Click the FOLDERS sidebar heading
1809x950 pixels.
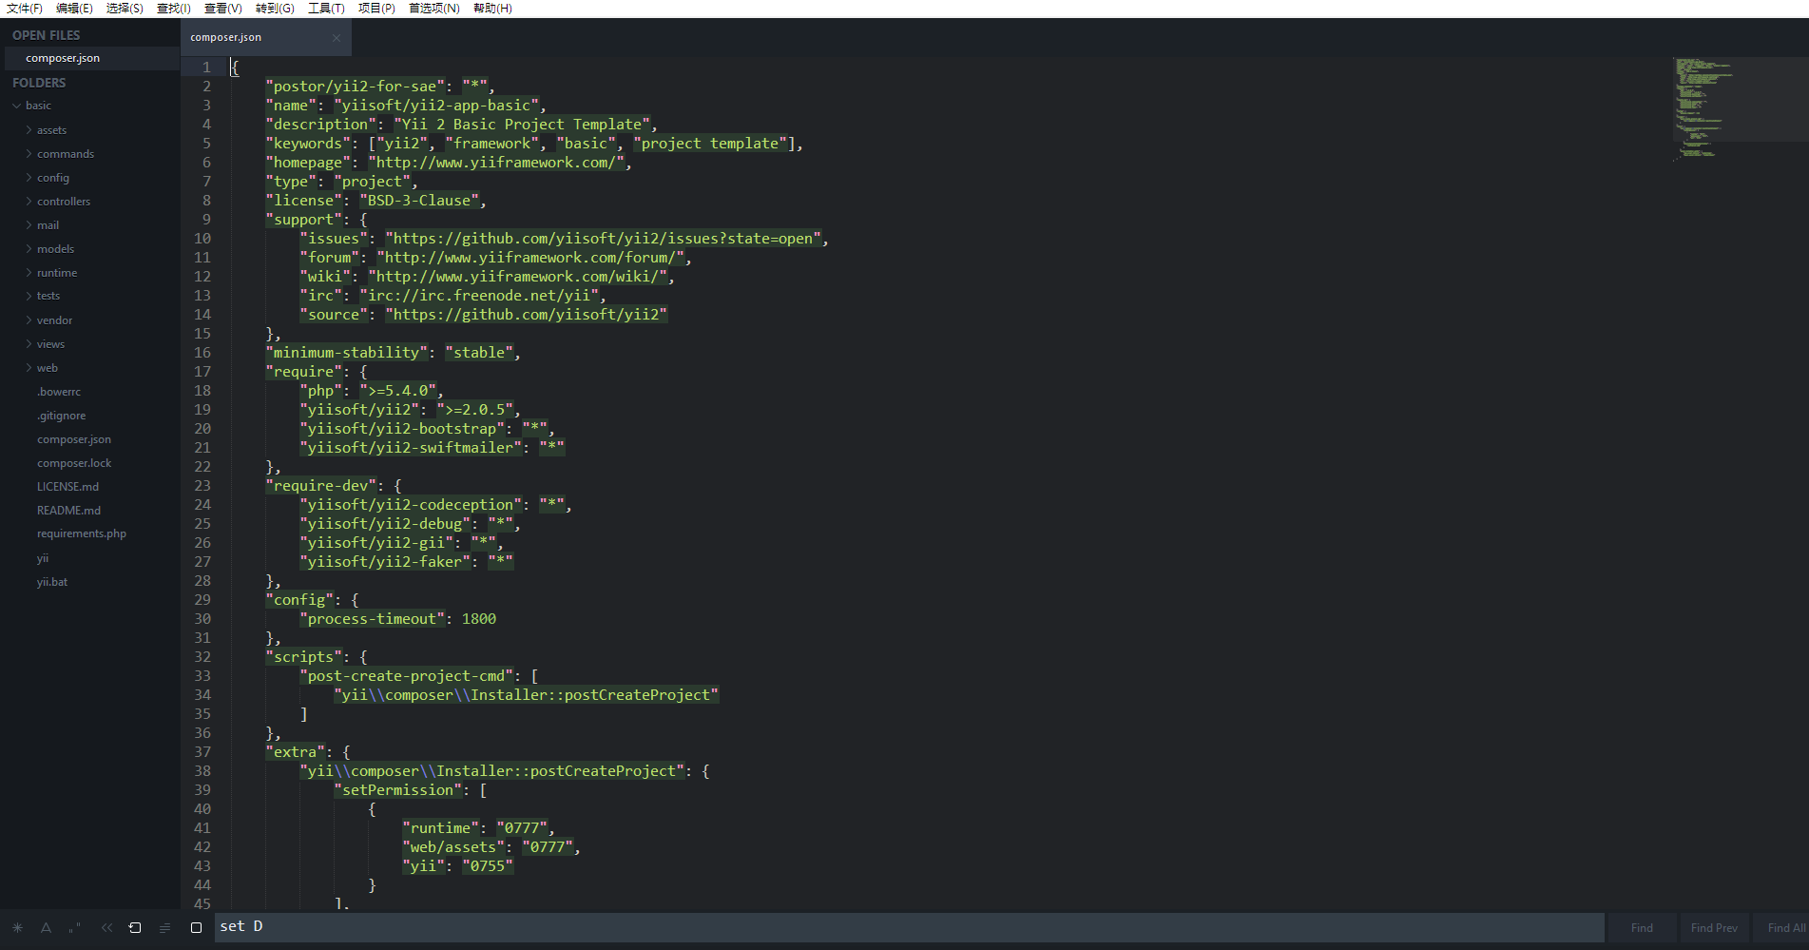coord(39,83)
